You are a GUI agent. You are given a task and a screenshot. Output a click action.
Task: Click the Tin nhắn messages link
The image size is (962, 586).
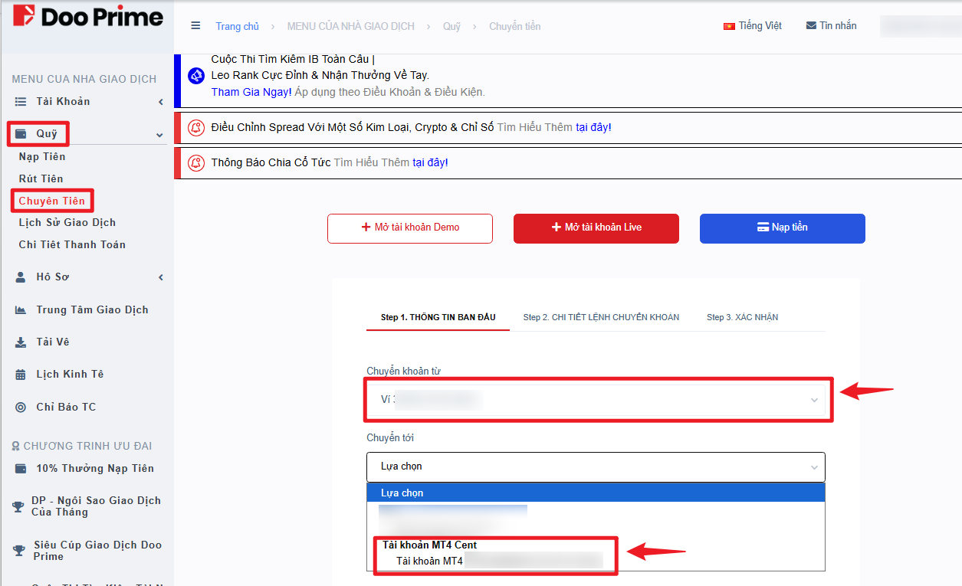click(x=832, y=26)
